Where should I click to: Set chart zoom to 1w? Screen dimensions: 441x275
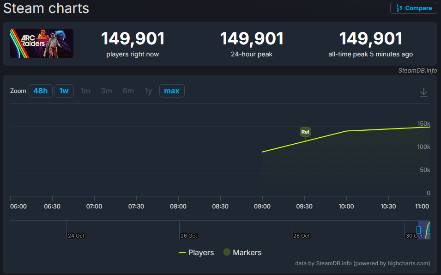(x=64, y=91)
